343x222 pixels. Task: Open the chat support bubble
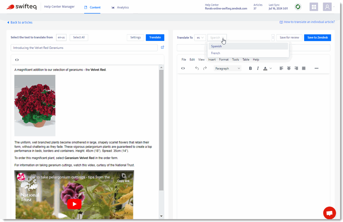(330, 213)
